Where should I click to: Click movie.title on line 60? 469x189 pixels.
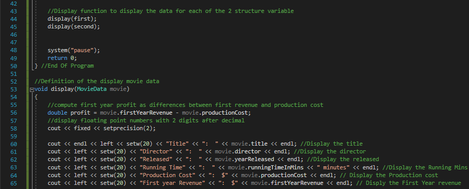tap(249, 144)
